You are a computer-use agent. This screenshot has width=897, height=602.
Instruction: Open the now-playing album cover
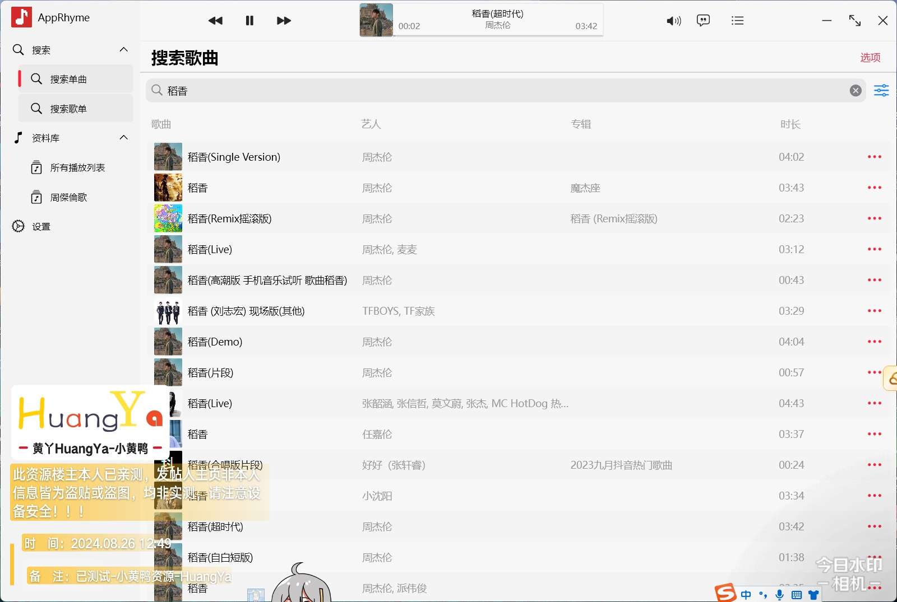click(x=376, y=20)
